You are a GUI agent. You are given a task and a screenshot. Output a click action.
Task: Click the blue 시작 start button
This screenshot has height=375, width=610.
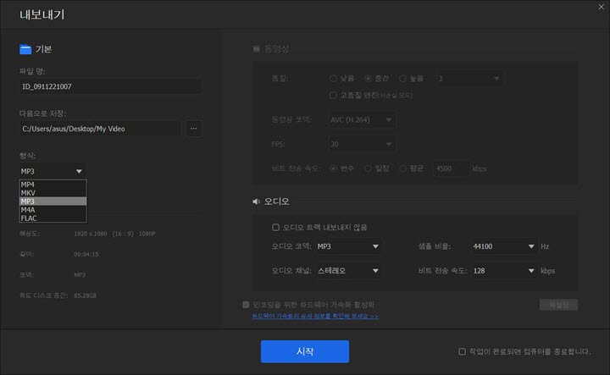[305, 351]
